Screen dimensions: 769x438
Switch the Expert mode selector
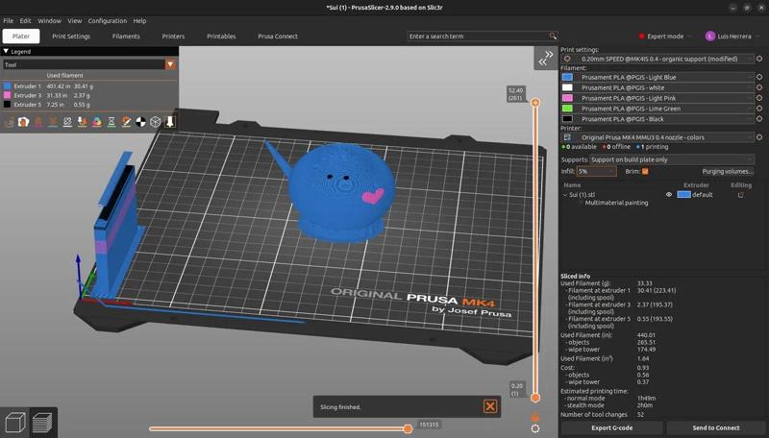(x=663, y=36)
